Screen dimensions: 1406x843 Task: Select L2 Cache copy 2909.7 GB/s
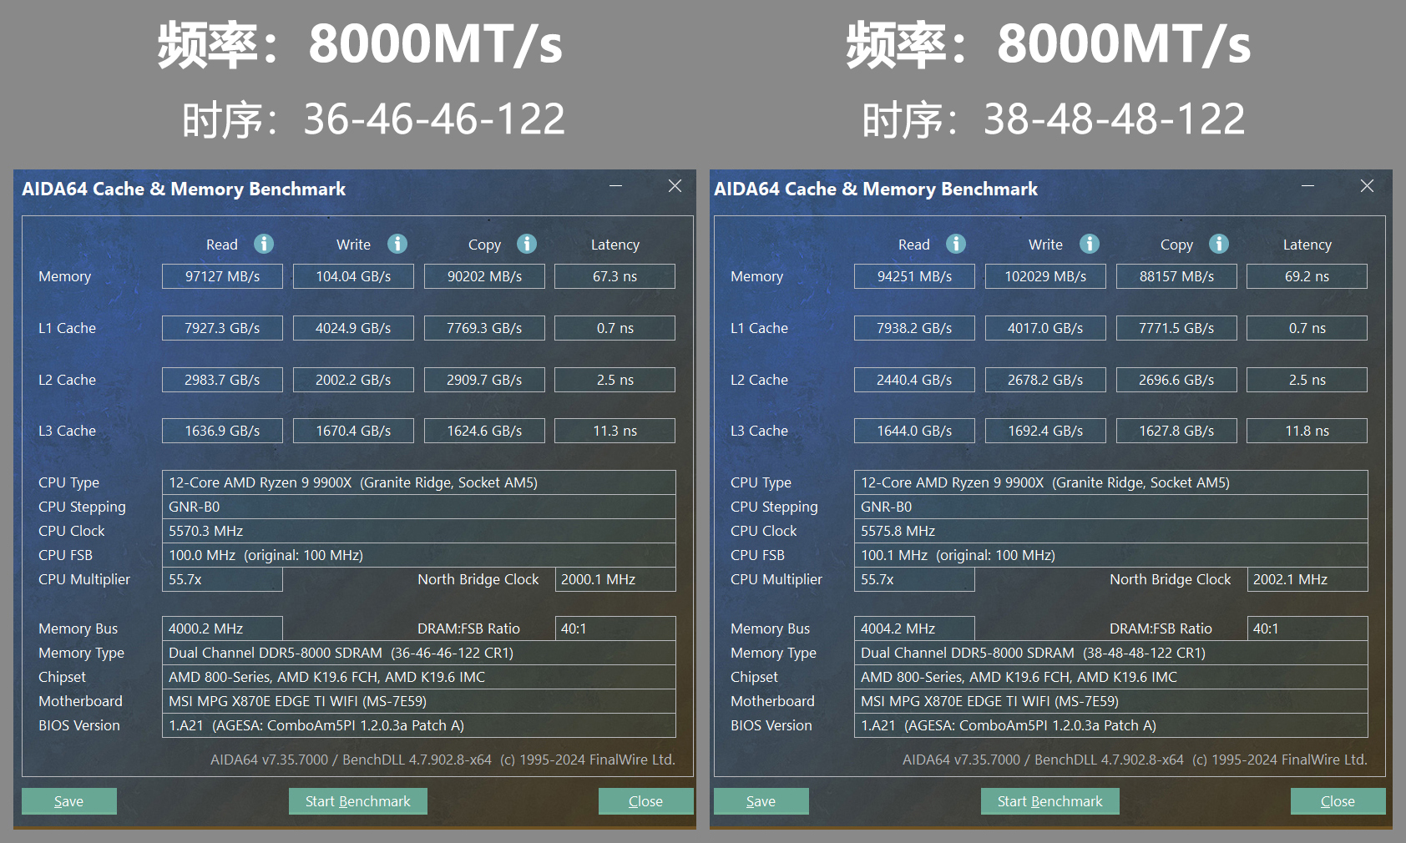pos(484,380)
